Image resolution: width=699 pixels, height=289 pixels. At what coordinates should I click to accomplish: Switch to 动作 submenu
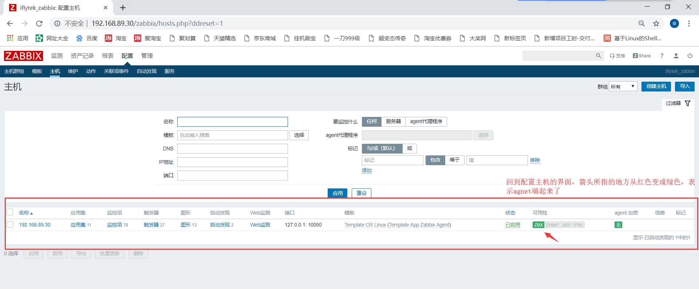click(x=91, y=72)
